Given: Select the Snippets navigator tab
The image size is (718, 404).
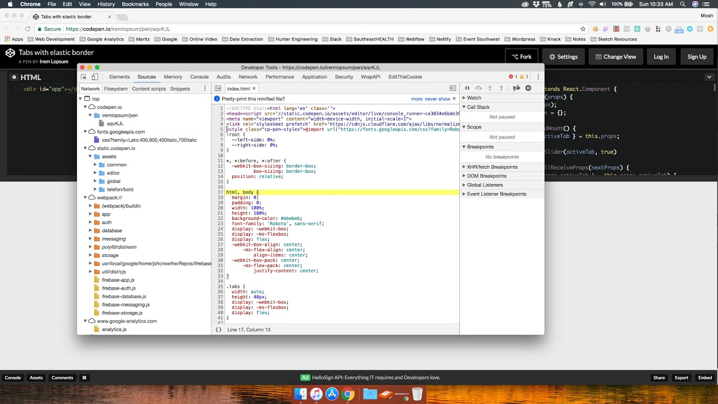Looking at the screenshot, I should 180,89.
